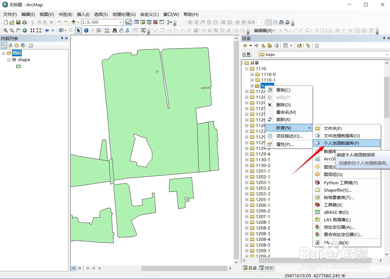Open the Find binoculars tool

tap(115, 30)
